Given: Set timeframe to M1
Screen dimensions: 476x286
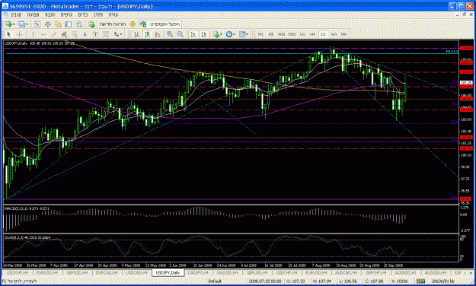Looking at the screenshot, I should (x=260, y=34).
